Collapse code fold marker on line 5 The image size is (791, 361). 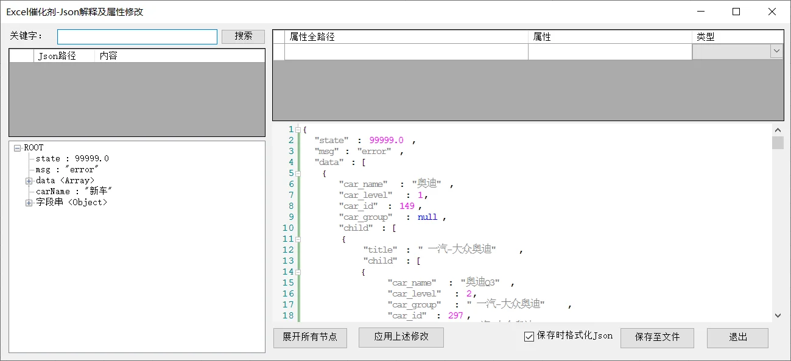[x=298, y=173]
